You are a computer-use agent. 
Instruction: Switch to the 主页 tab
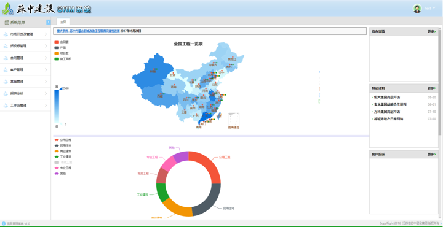tap(63, 21)
